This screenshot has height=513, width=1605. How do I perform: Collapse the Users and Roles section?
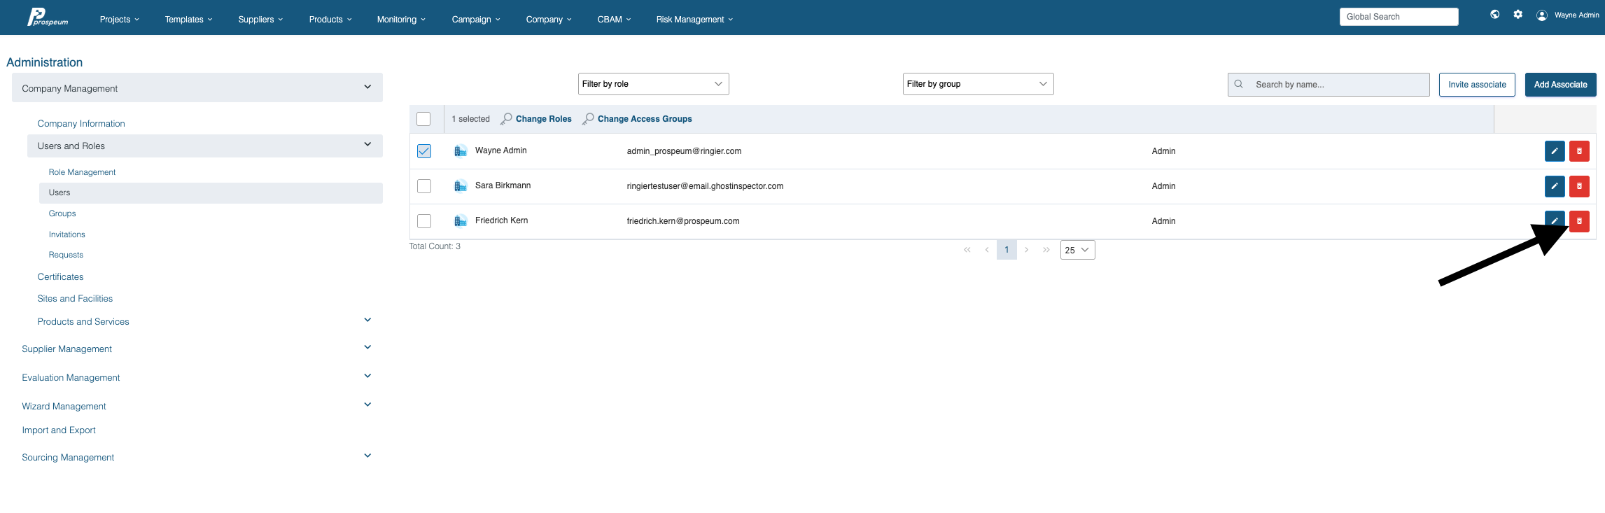pyautogui.click(x=205, y=146)
